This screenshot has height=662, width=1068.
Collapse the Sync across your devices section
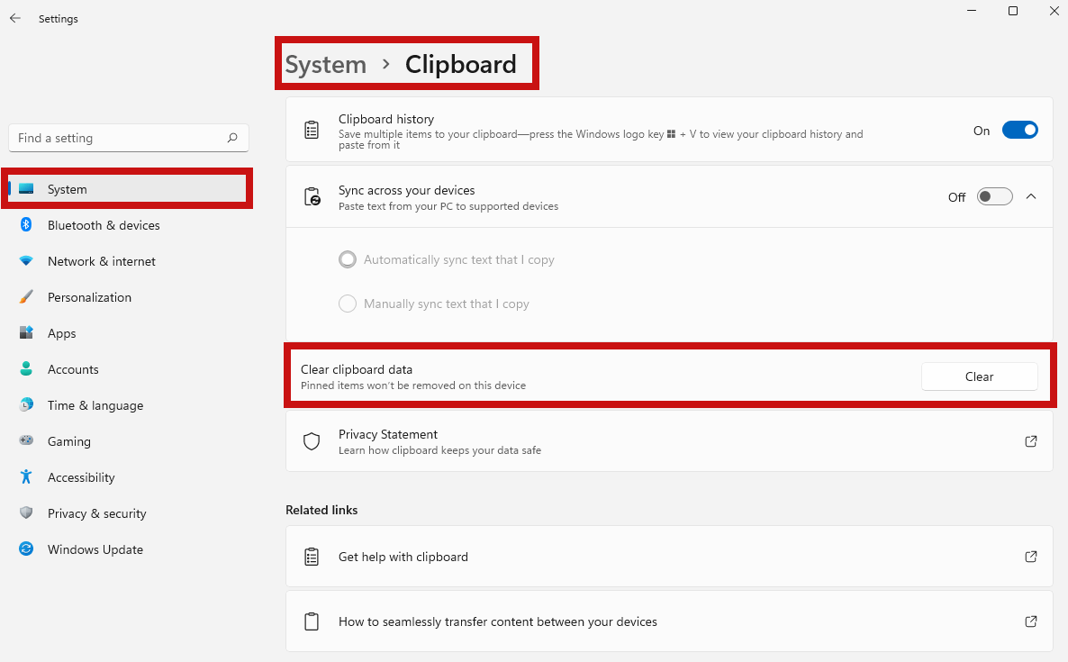pyautogui.click(x=1031, y=195)
